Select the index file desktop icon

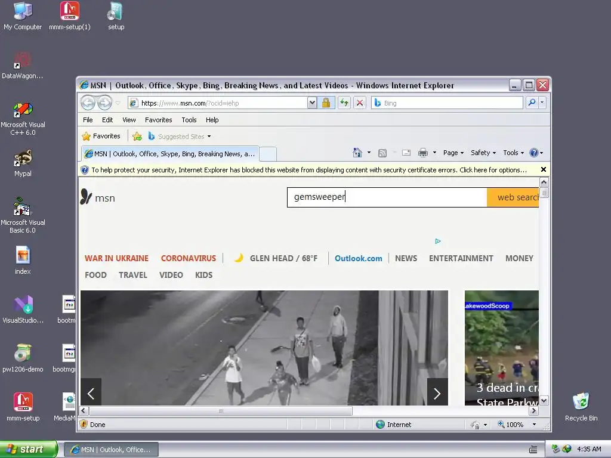coord(23,260)
